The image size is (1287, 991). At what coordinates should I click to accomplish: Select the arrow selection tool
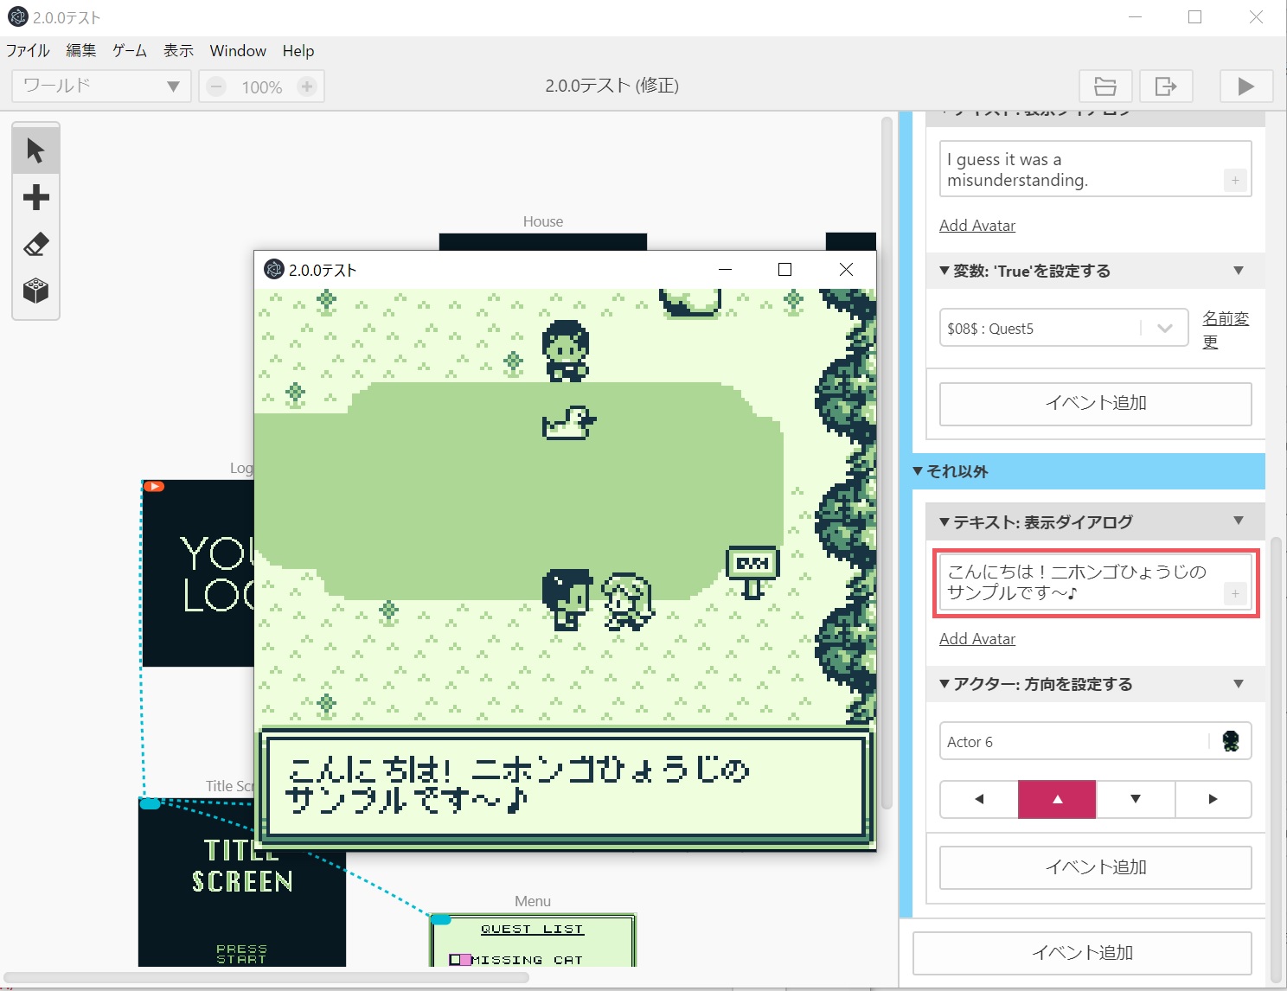tap(35, 149)
